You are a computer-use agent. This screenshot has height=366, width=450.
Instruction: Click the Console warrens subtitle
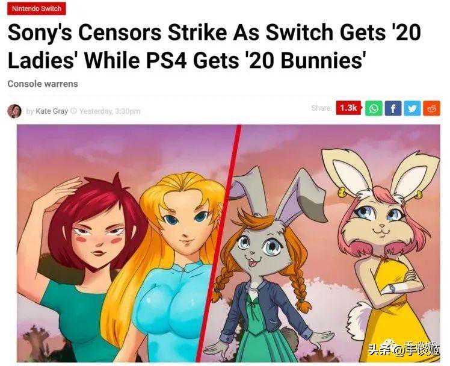pos(43,84)
